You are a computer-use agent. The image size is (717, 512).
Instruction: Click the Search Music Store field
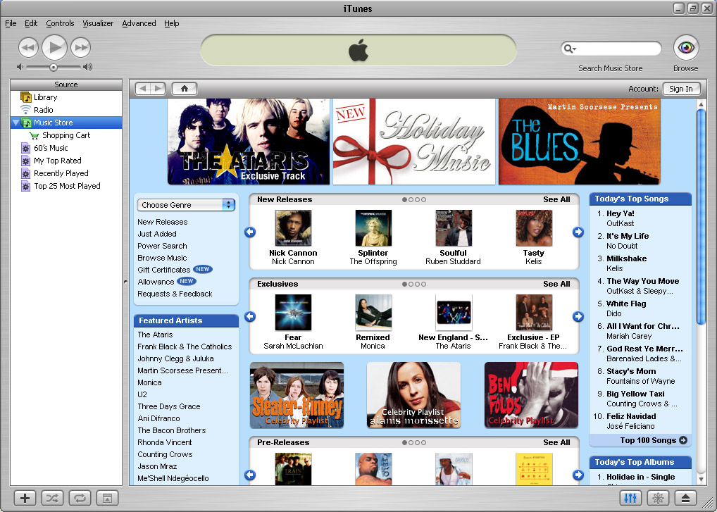point(611,48)
